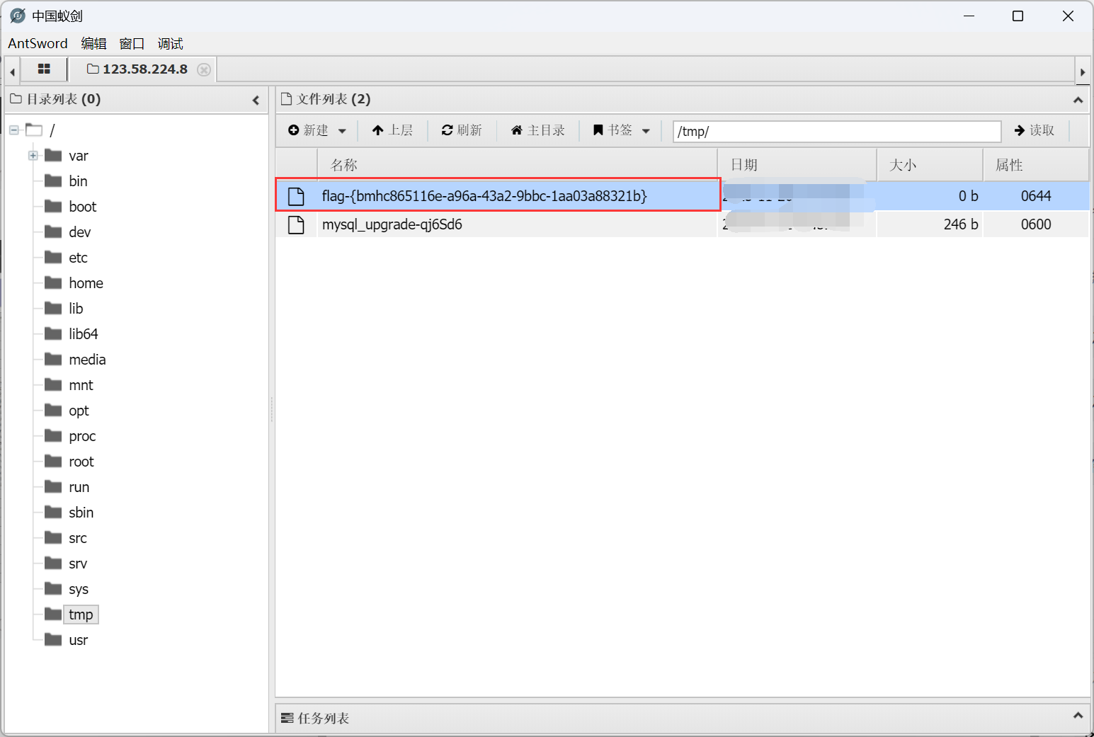This screenshot has width=1094, height=737.
Task: Click the file icon of the flag file
Action: click(x=296, y=196)
